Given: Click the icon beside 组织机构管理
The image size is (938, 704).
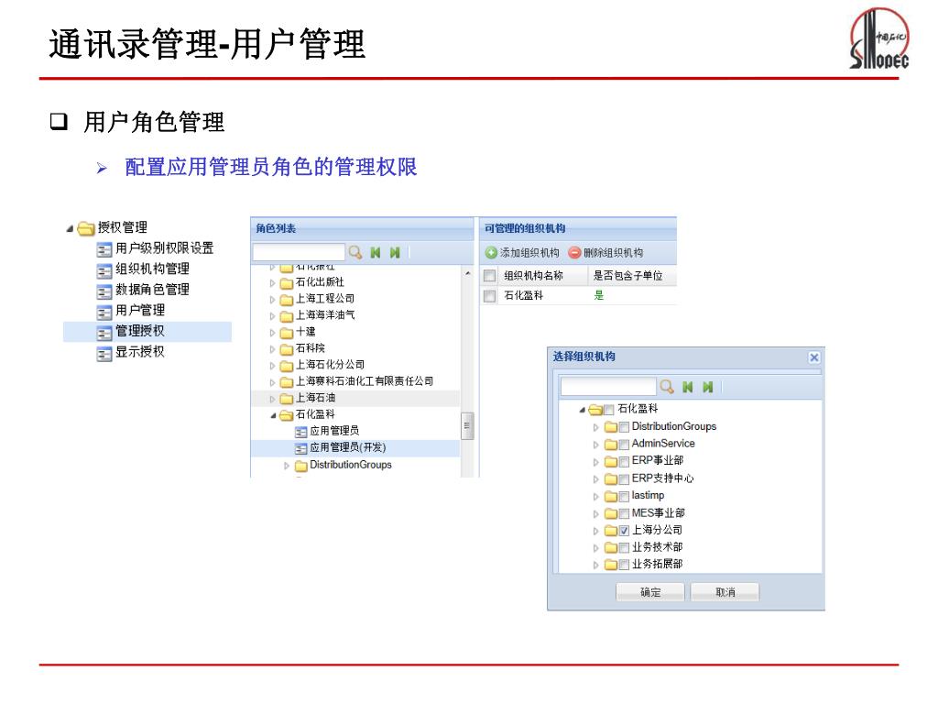Looking at the screenshot, I should (104, 270).
